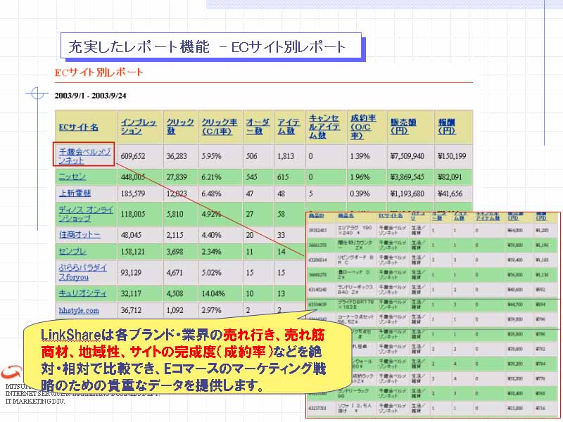Click the impressions value 93,129
The height and width of the screenshot is (422, 563).
tap(131, 272)
